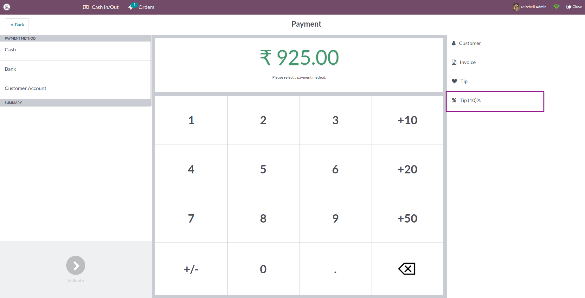Screen dimensions: 585x298
Task: Go Back to the previous screen
Action: (17, 25)
